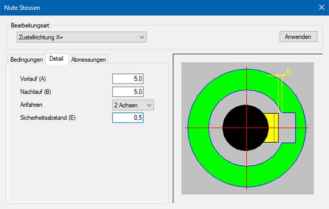
Task: Click the Sicherheitsabstand (E) label text
Action: [x=48, y=118]
